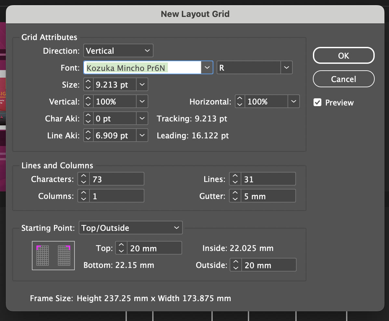This screenshot has height=321, width=389.
Task: Expand the Size value dropdown arrow
Action: point(142,85)
